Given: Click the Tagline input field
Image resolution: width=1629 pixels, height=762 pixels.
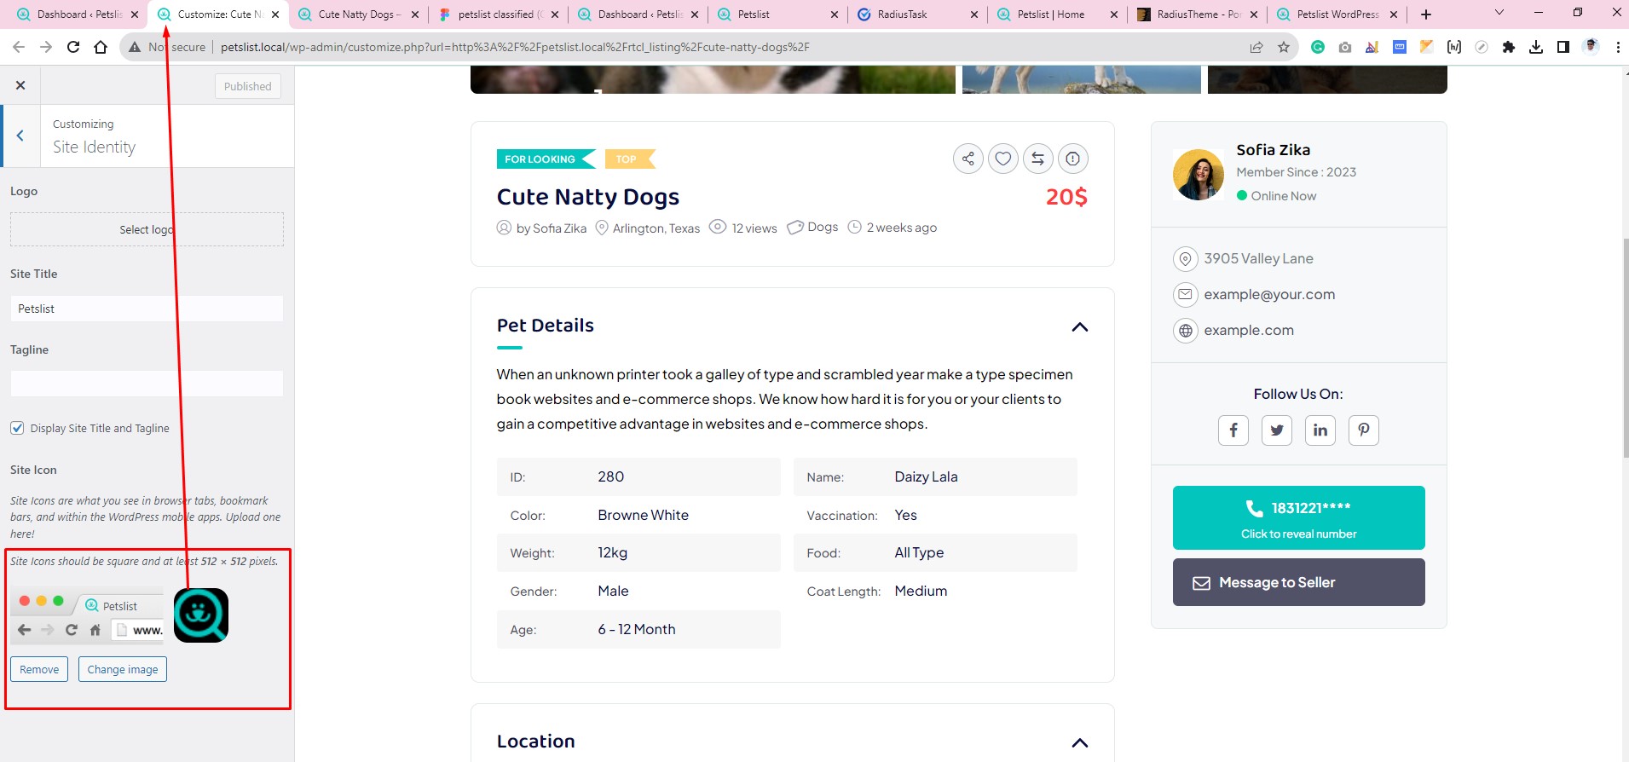Looking at the screenshot, I should 147,384.
